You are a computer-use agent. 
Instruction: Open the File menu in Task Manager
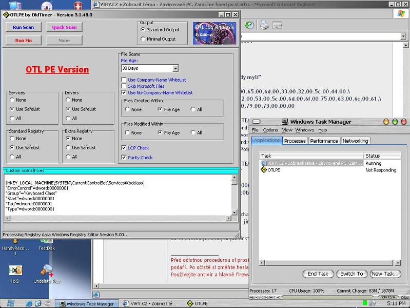(x=255, y=130)
